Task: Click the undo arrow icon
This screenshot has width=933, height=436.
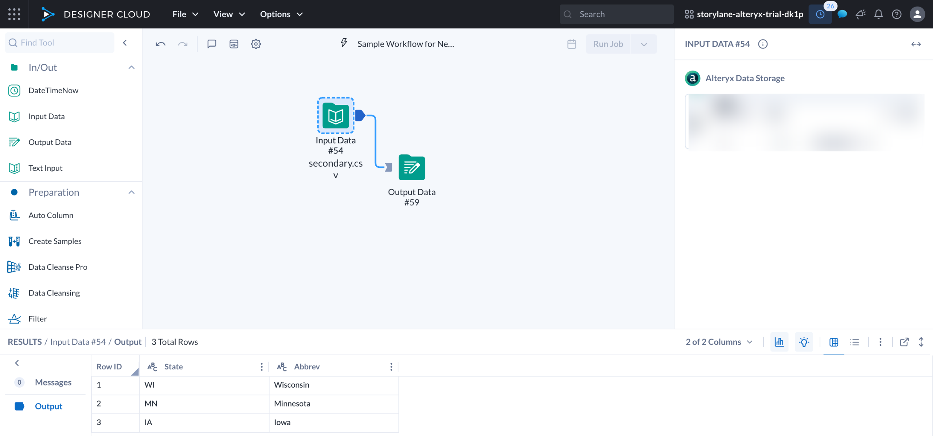Action: (160, 44)
